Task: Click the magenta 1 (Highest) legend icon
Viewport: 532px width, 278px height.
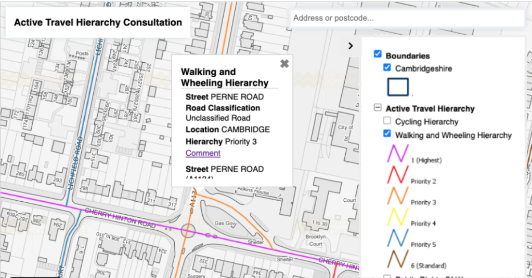Action: coord(397,154)
